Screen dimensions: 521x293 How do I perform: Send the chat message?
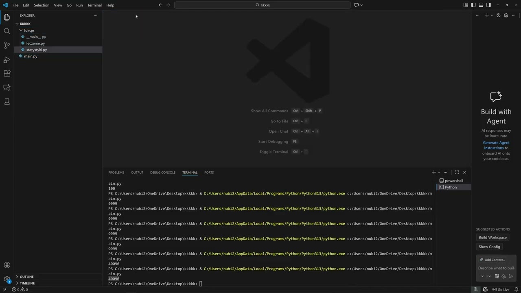[511, 276]
